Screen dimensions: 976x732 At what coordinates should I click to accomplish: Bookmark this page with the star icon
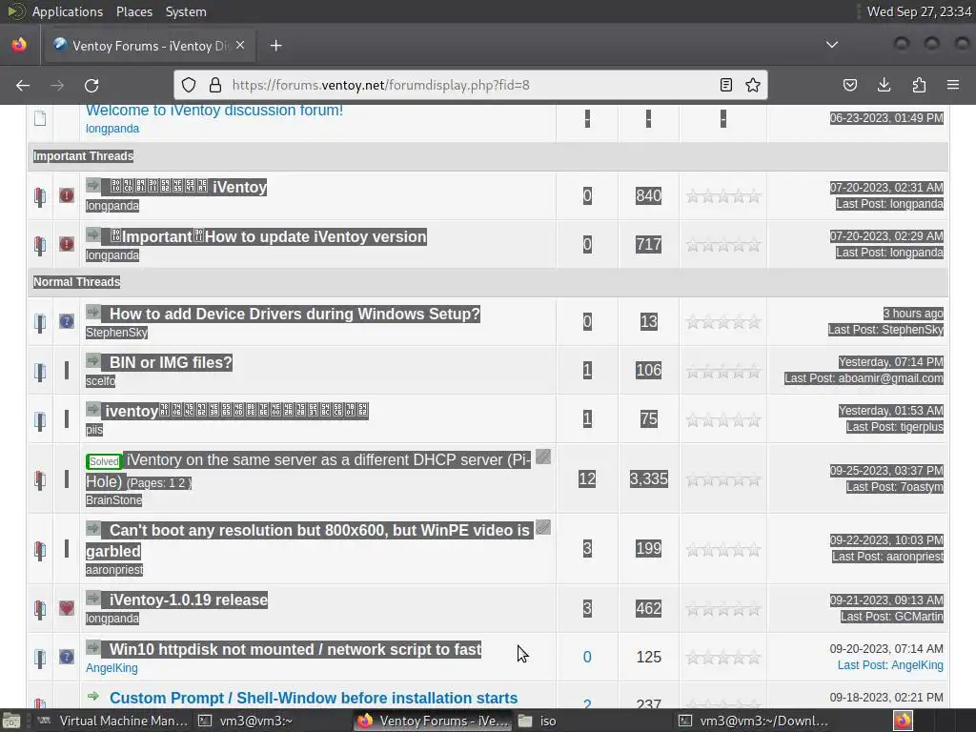(753, 85)
